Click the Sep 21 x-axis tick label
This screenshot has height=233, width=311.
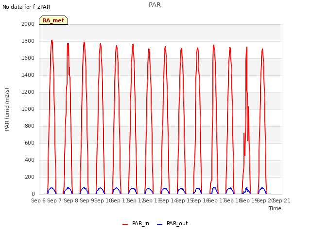pyautogui.click(x=282, y=200)
